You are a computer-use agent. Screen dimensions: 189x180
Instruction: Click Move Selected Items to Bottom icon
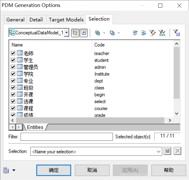click(144, 33)
